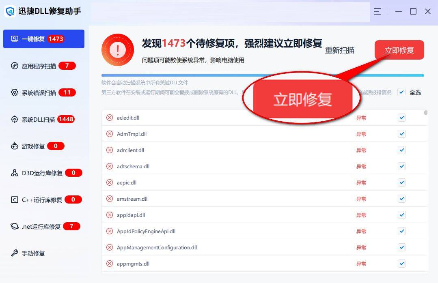Screen dimensions: 438x283
Task: Click the 迅捷DLL修复助手 app logo
Action: pyautogui.click(x=10, y=11)
